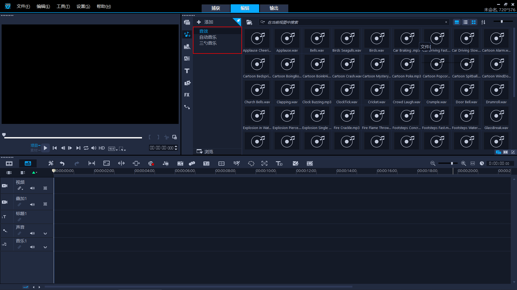Expand the 声音 track chevron
Image resolution: width=517 pixels, height=290 pixels.
coord(45,234)
